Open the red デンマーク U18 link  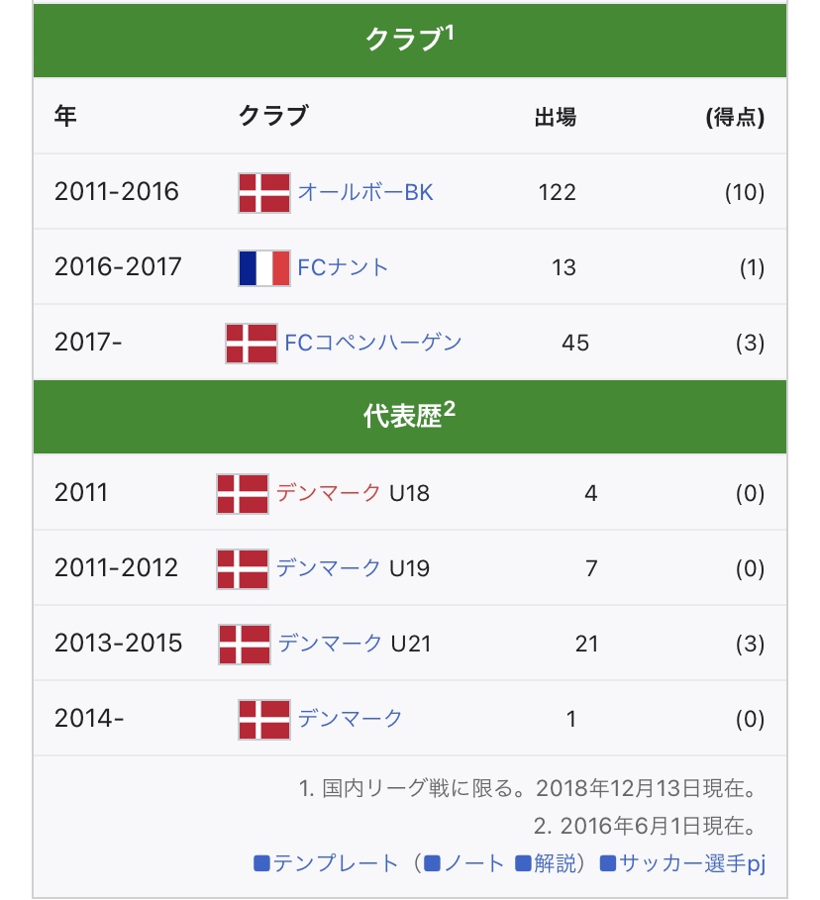[328, 493]
